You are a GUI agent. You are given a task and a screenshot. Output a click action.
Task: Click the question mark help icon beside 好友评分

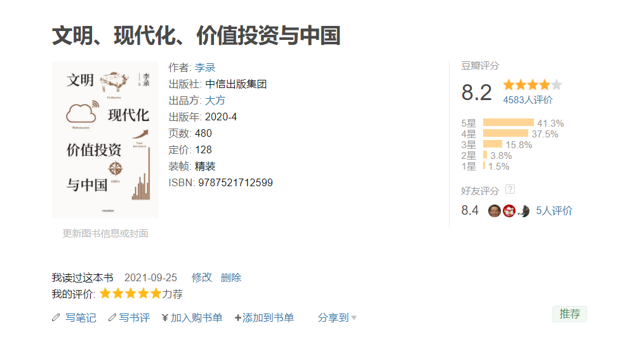[510, 189]
